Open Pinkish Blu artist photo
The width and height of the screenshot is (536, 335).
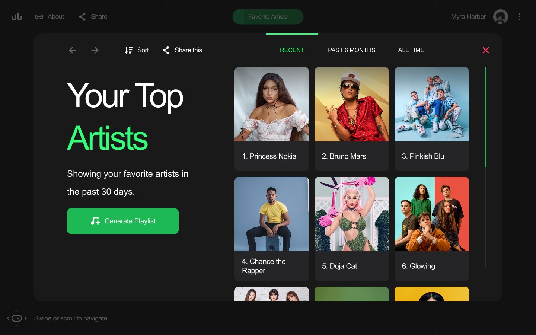pos(432,104)
